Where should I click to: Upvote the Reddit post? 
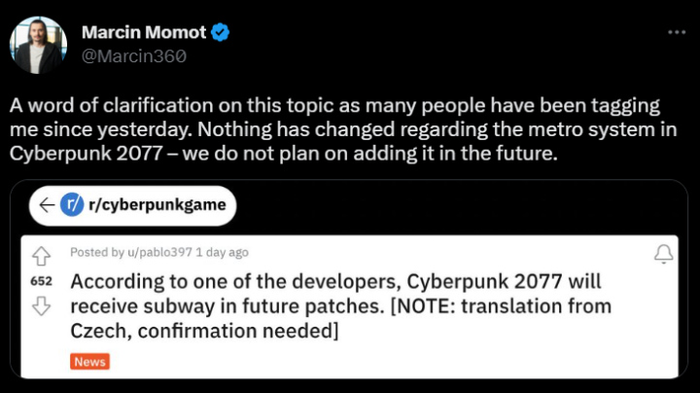click(41, 256)
